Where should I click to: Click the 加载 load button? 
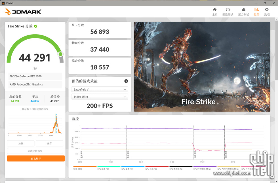(x=21, y=143)
